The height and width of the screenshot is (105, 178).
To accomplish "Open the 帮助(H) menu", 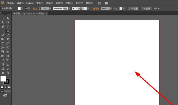I will point(90,3).
